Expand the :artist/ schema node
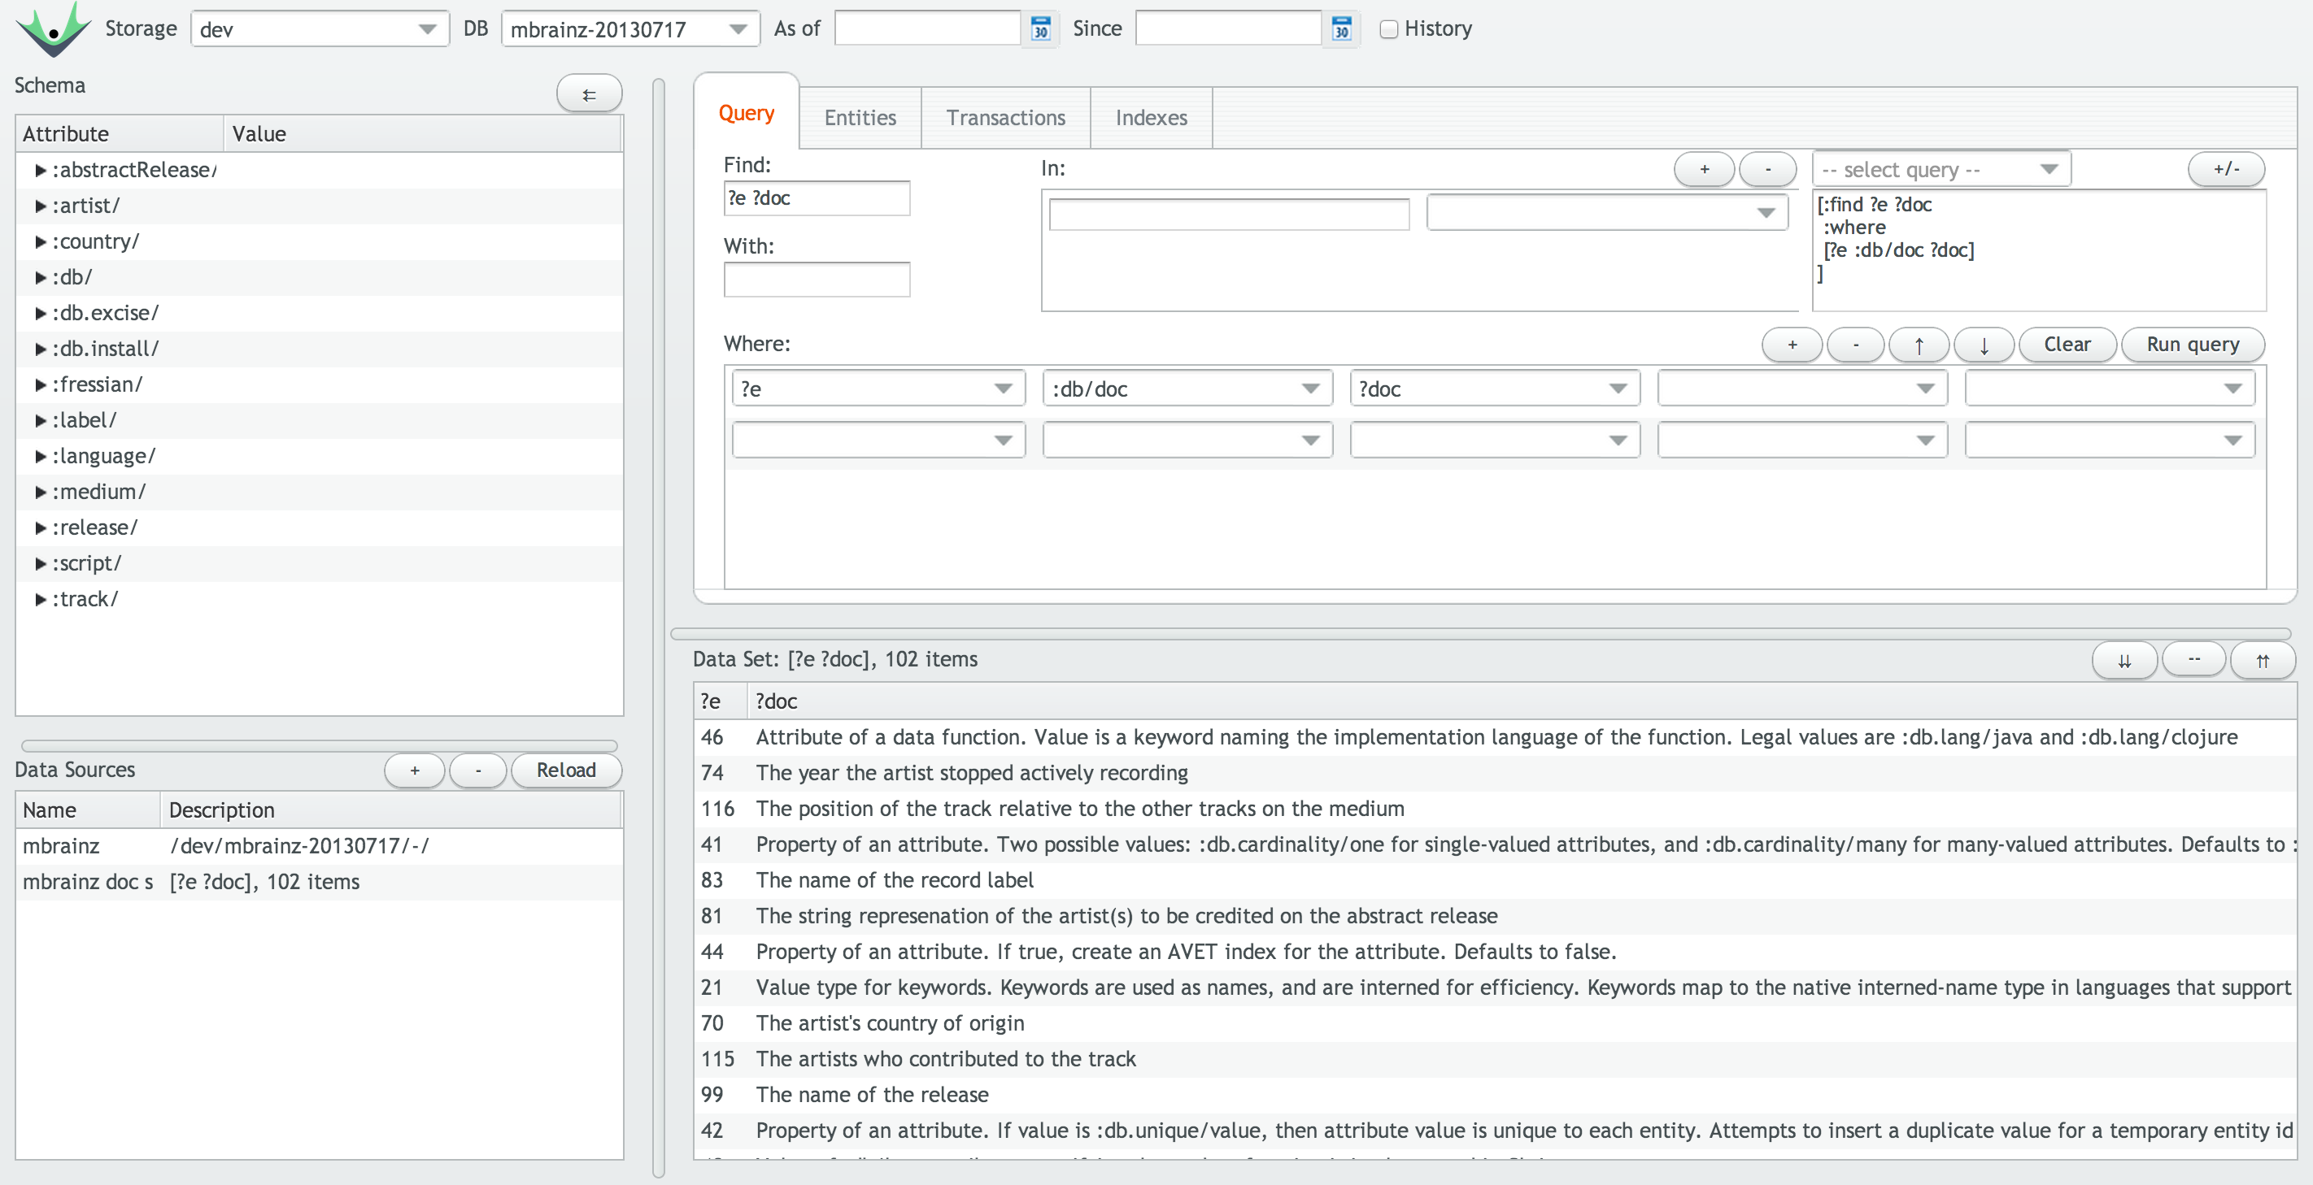Screen dimensions: 2313x1185 pos(41,206)
